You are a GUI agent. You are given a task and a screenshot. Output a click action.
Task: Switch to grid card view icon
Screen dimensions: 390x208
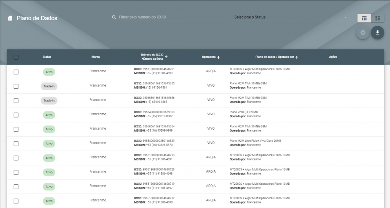point(377,18)
